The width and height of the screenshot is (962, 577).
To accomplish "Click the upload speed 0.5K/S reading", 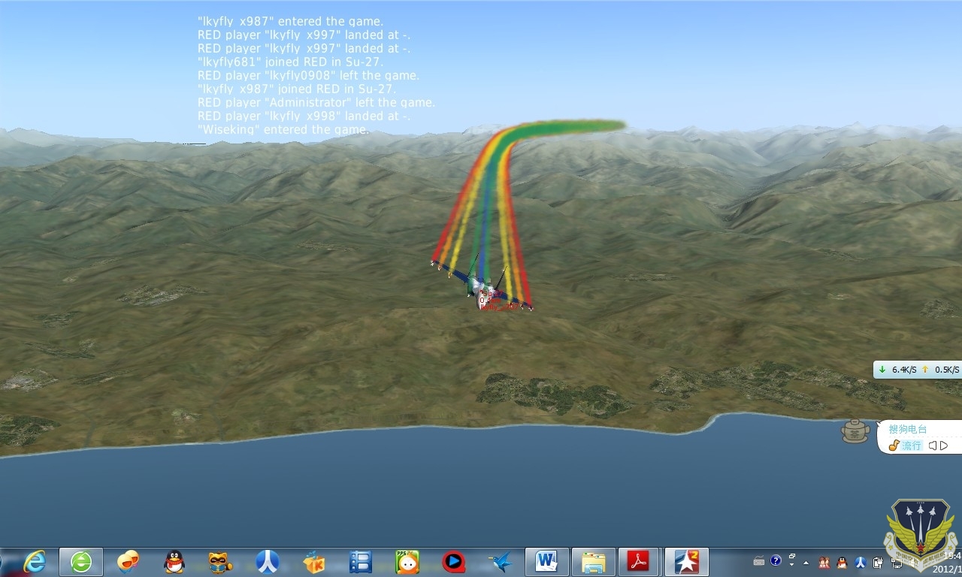I will pyautogui.click(x=947, y=370).
